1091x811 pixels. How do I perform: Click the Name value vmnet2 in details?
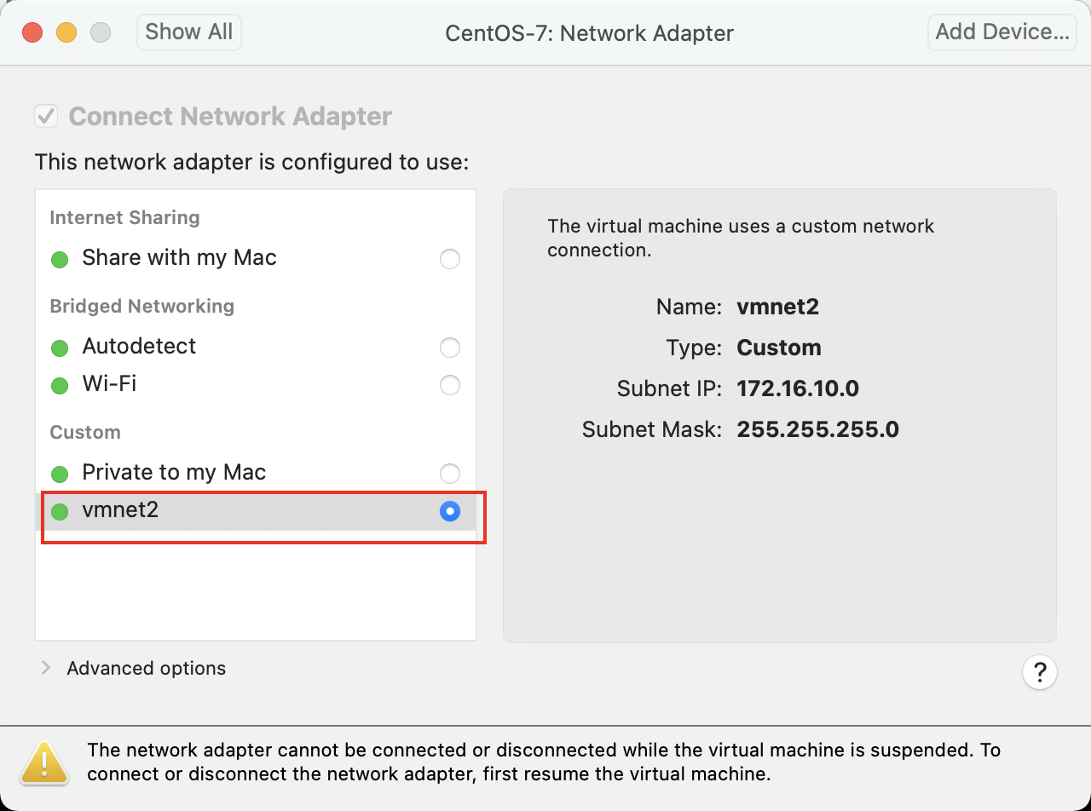[778, 307]
